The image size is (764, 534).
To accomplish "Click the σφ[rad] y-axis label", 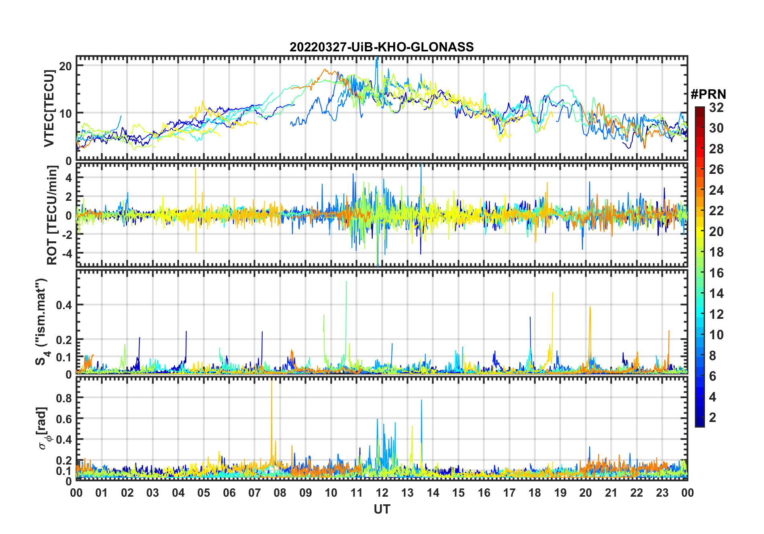I will click(x=43, y=428).
